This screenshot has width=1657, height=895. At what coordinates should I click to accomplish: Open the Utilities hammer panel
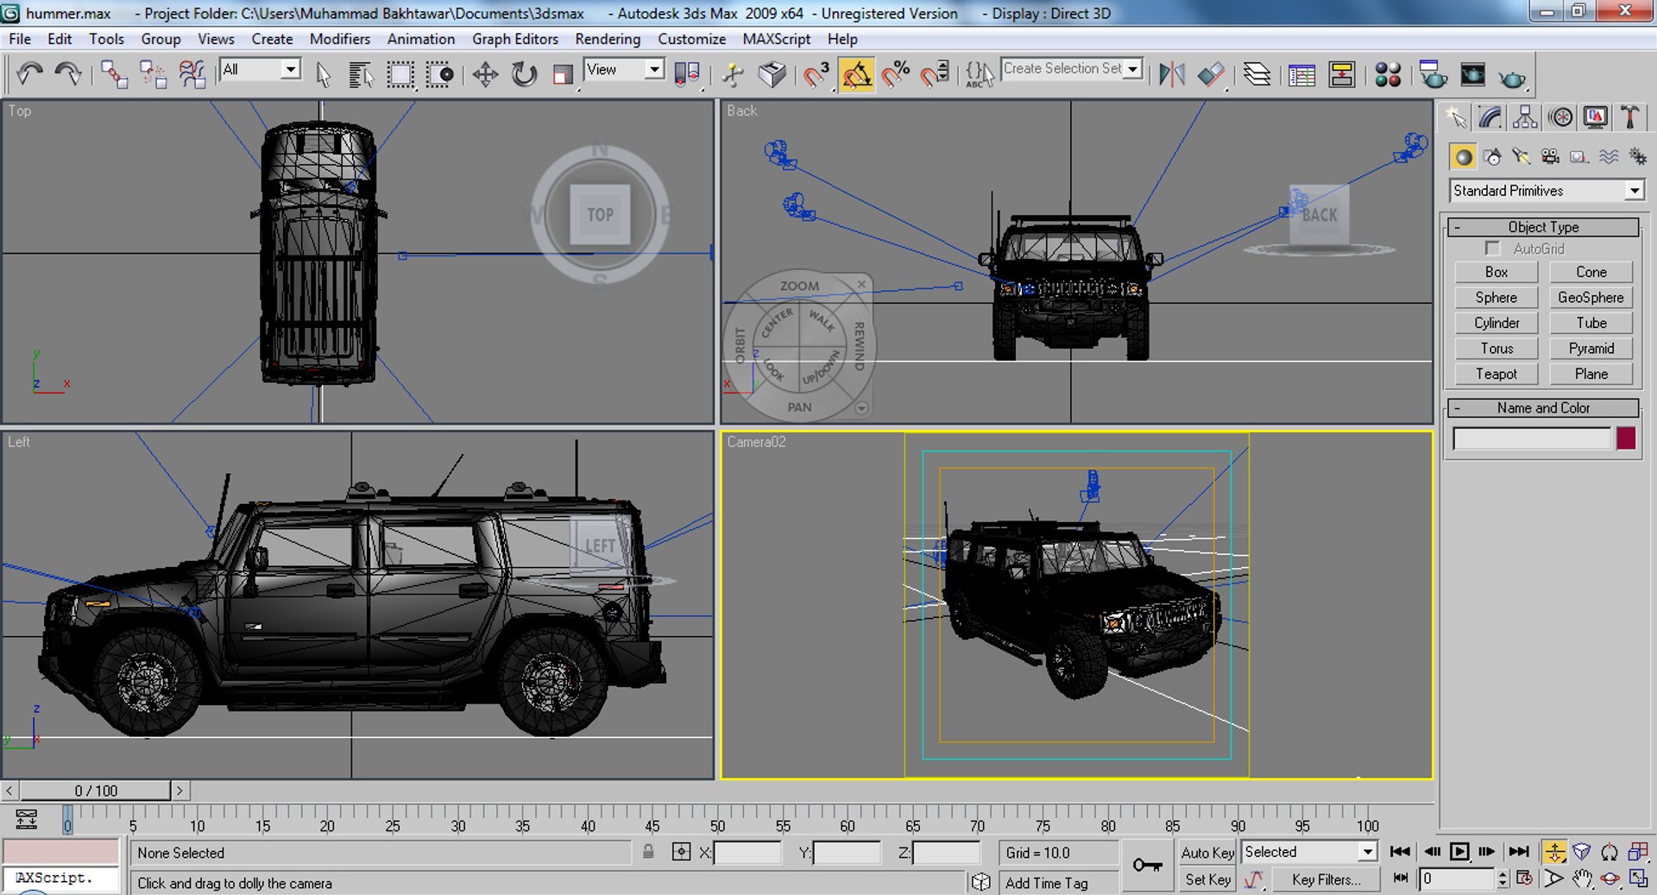point(1630,117)
